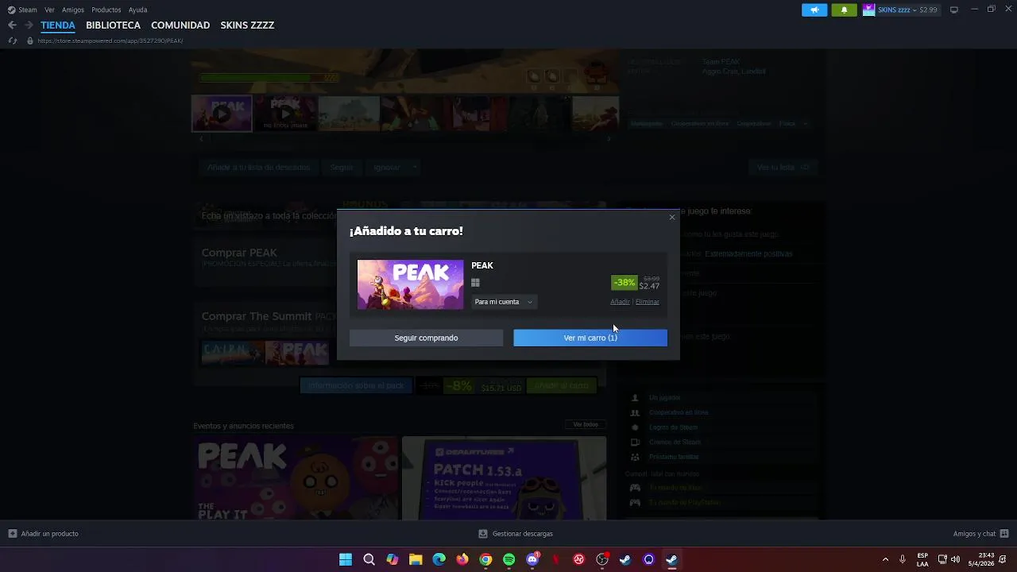
Task: Switch to the COMUNIDAD tab
Action: tap(180, 25)
